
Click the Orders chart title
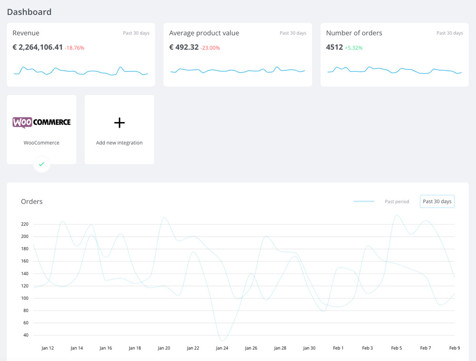[31, 201]
